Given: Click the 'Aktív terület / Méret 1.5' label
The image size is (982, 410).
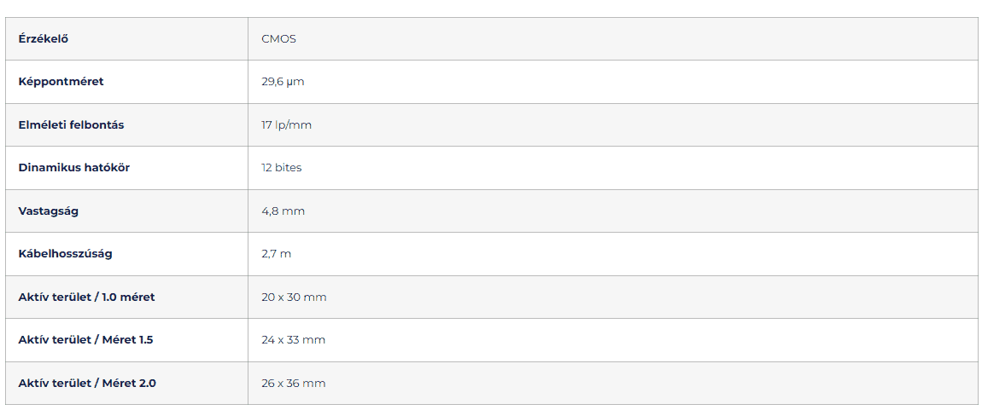Looking at the screenshot, I should [85, 340].
